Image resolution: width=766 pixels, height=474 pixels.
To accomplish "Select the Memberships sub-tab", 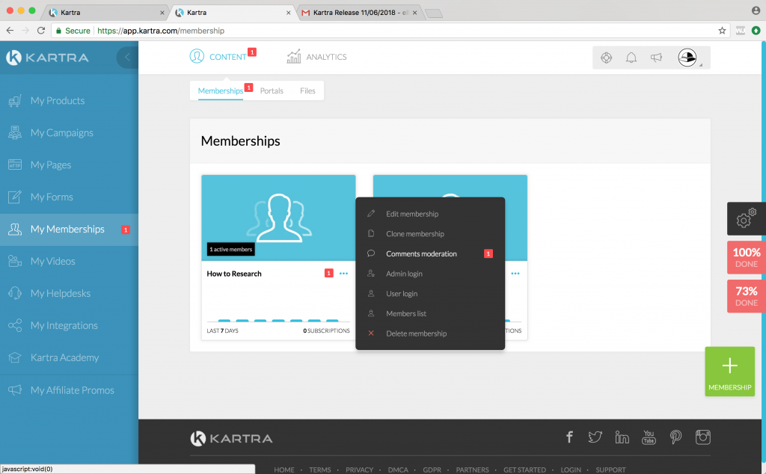I will pyautogui.click(x=221, y=90).
